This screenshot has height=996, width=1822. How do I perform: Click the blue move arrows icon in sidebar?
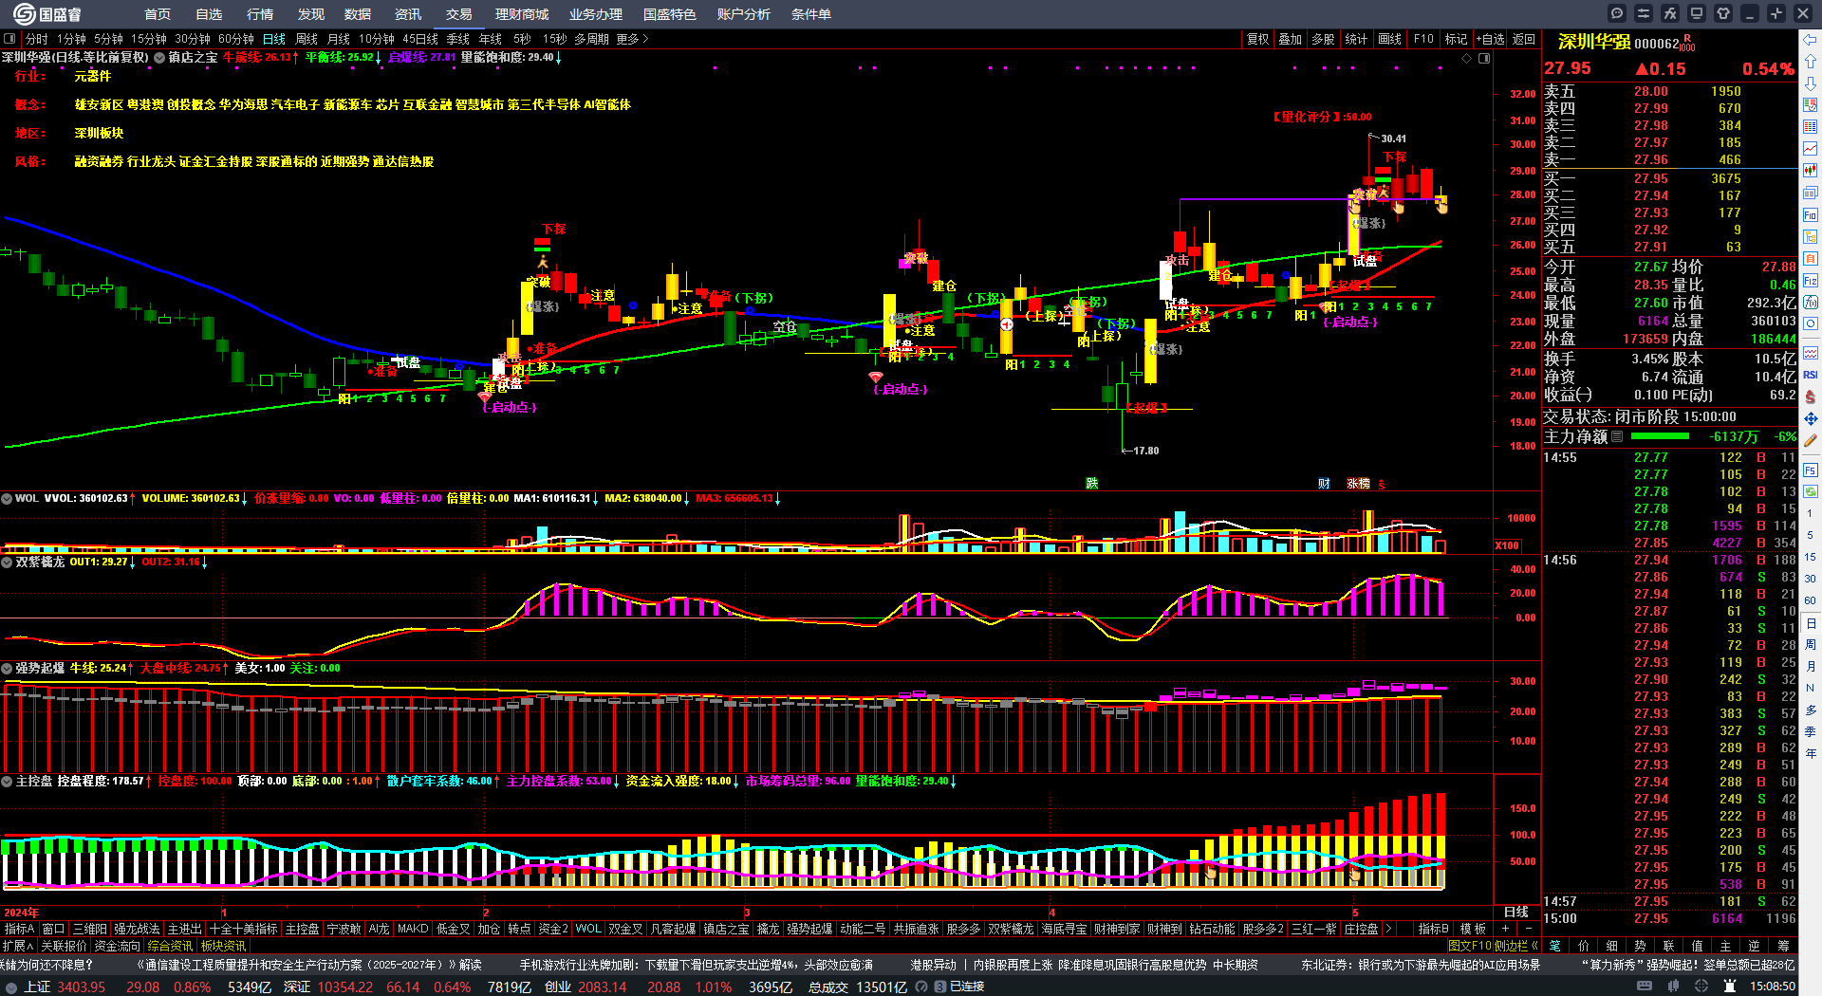coord(1811,418)
